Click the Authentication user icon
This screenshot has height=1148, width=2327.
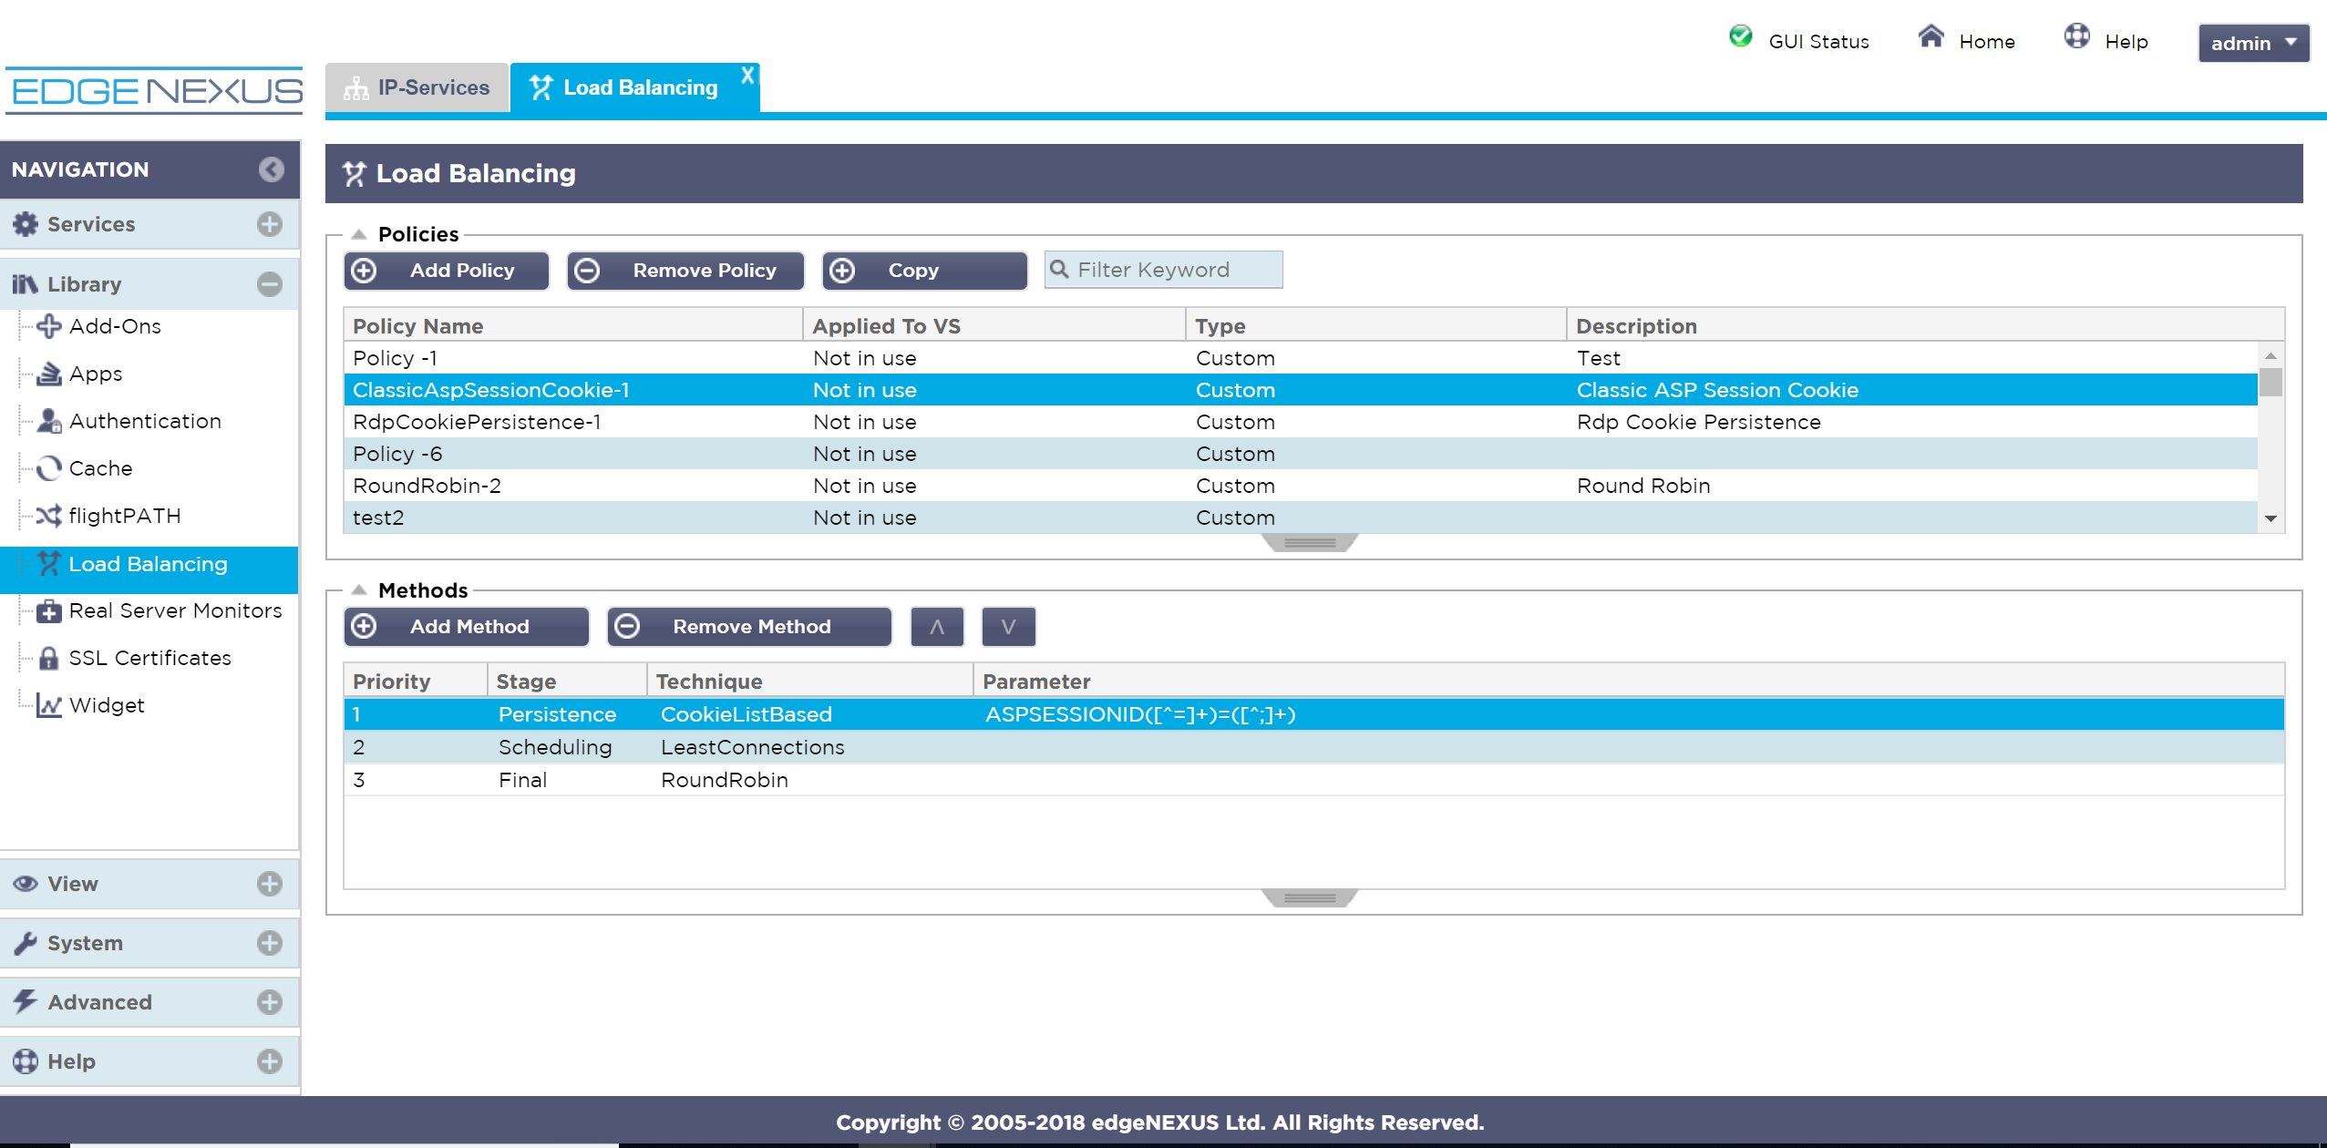click(48, 421)
